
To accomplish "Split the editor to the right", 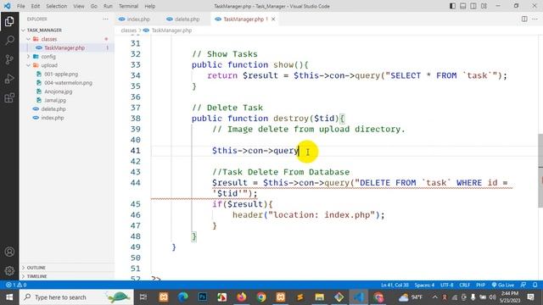I will 524,19.
